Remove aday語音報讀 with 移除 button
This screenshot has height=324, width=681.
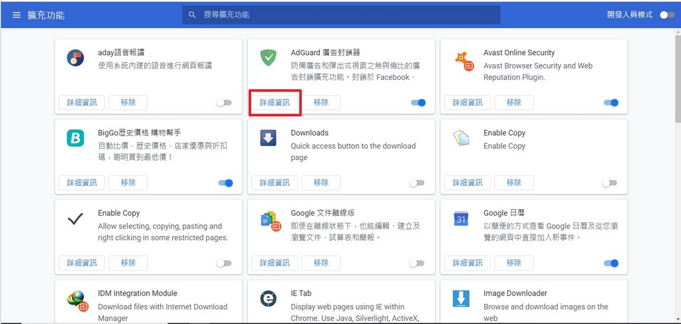point(128,103)
